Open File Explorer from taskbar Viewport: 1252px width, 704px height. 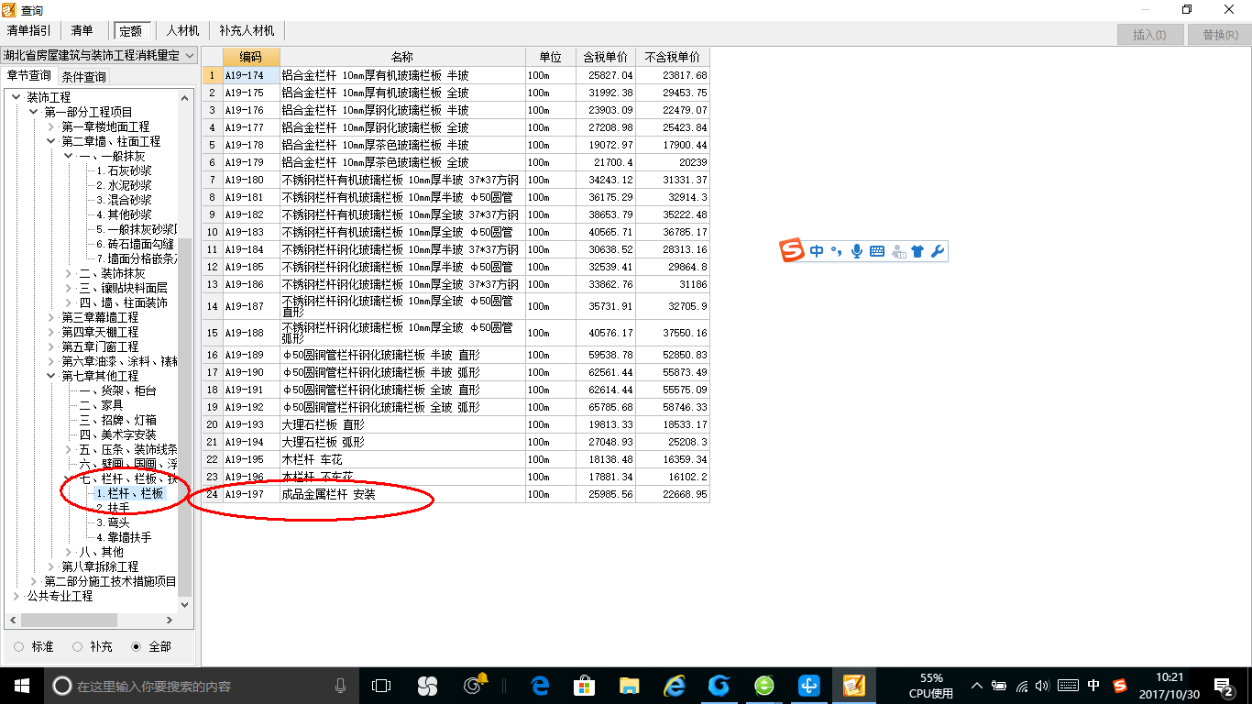point(629,686)
